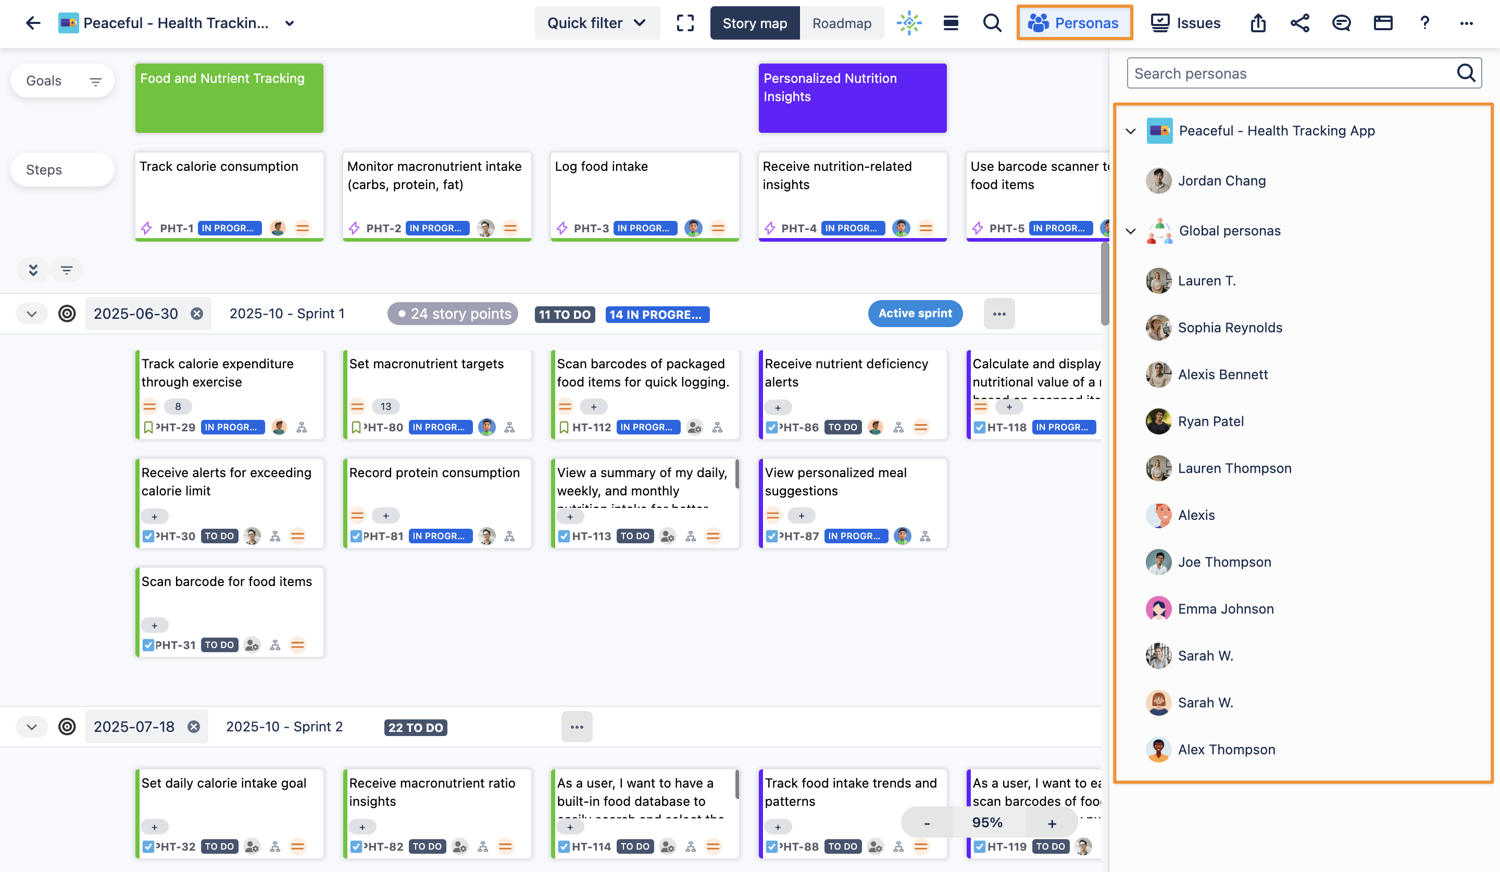Screen dimensions: 1500x872
Task: Click the back arrow icon
Action: pyautogui.click(x=33, y=23)
